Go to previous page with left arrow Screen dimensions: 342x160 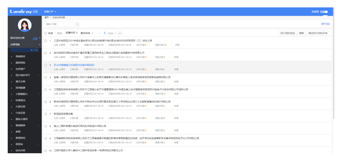[100, 33]
